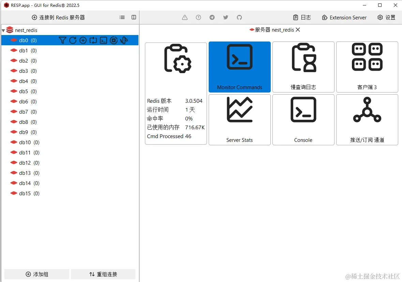The height and width of the screenshot is (282, 402).
Task: Click Cmd Processed 46 text
Action: point(169,136)
